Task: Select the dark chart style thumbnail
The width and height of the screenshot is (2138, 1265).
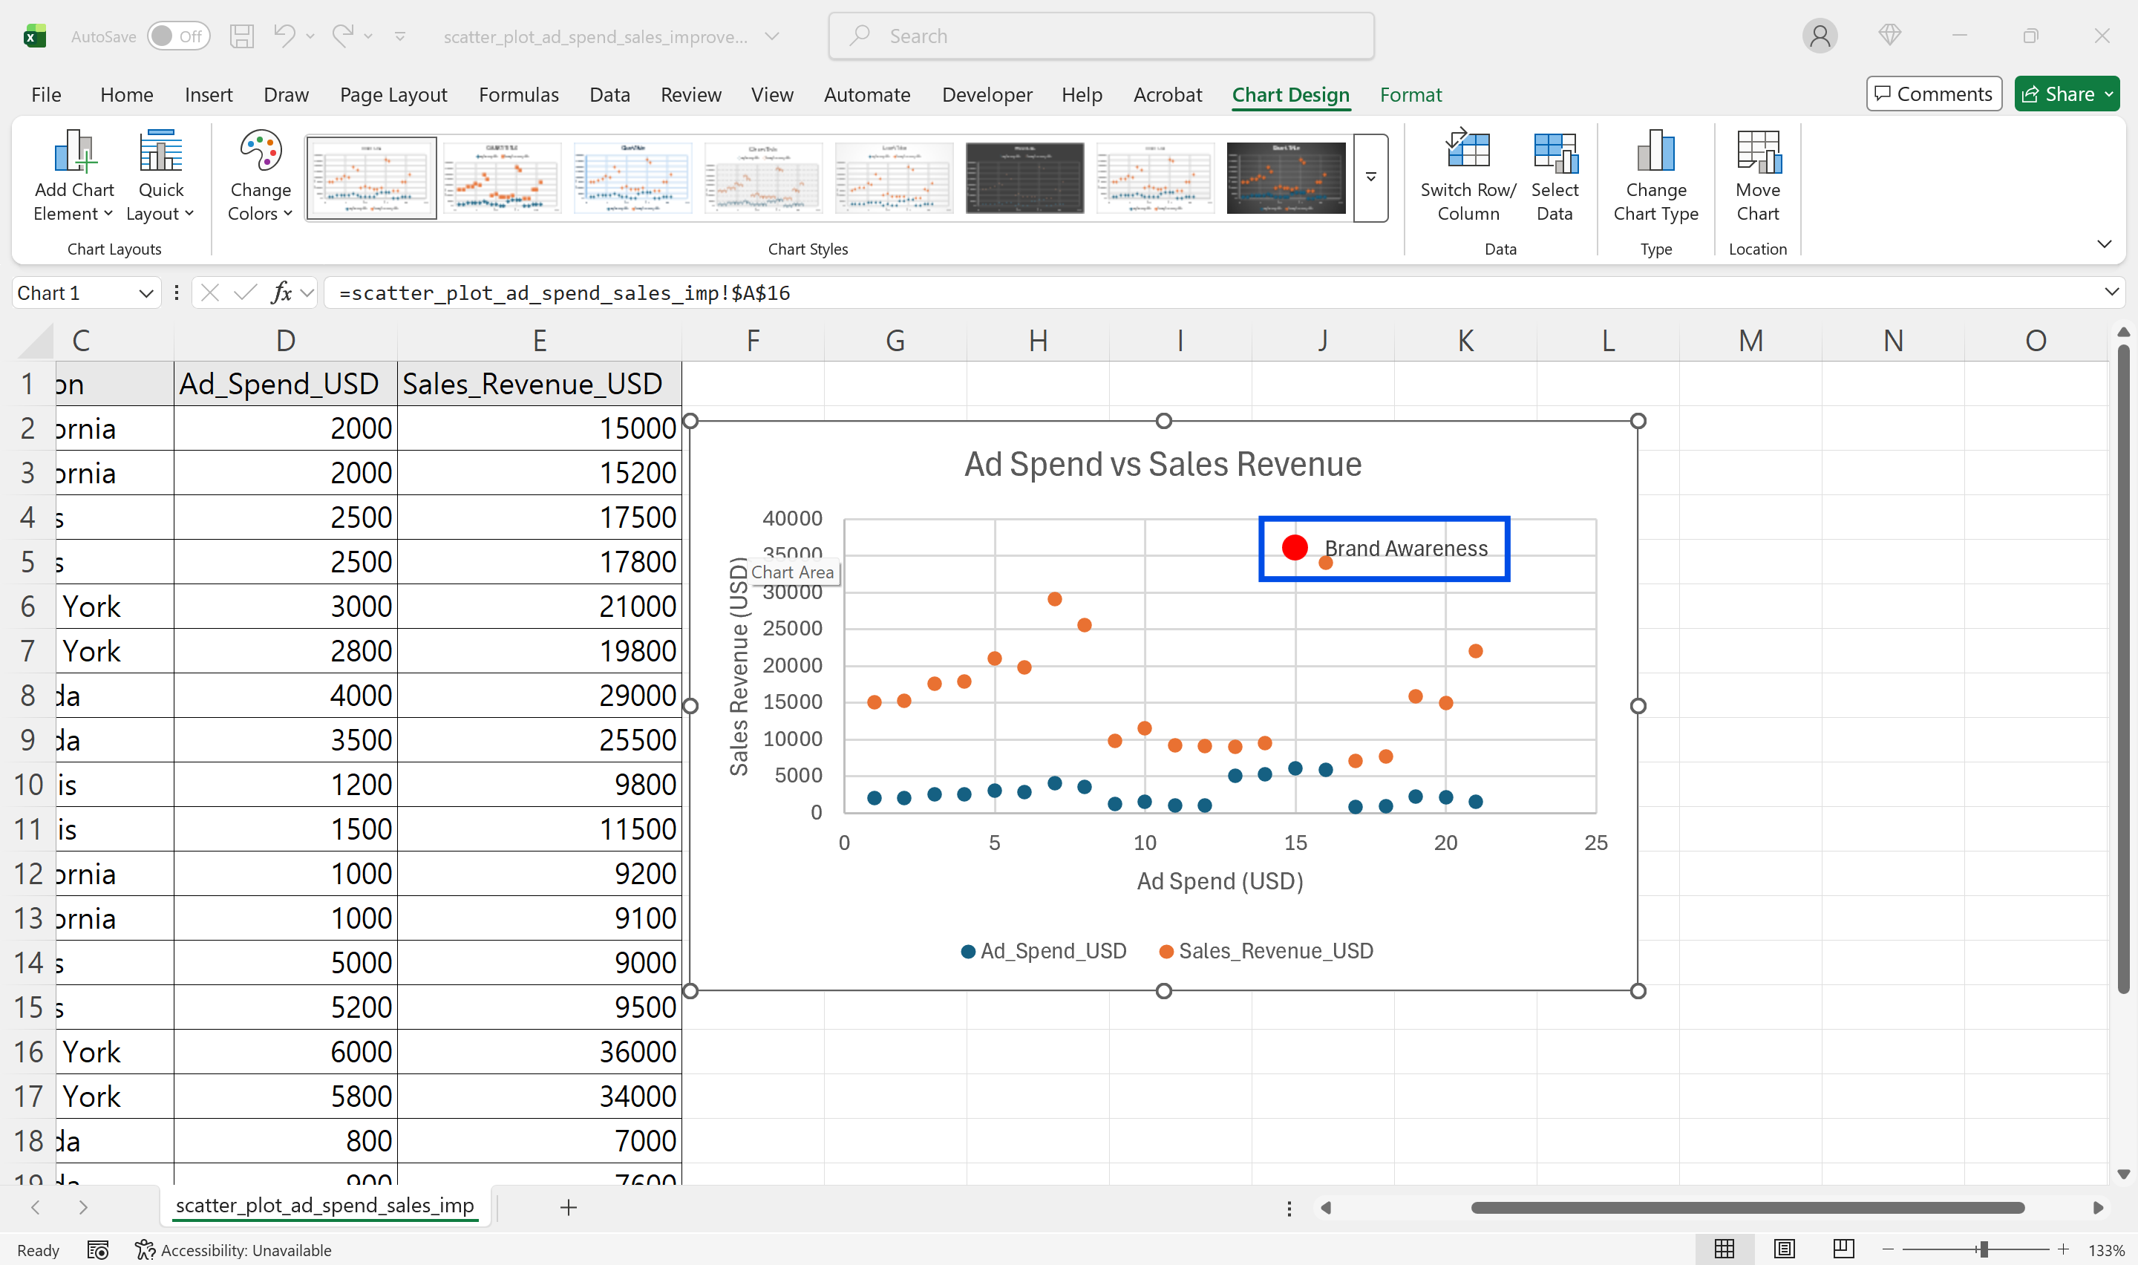Action: coord(1024,177)
